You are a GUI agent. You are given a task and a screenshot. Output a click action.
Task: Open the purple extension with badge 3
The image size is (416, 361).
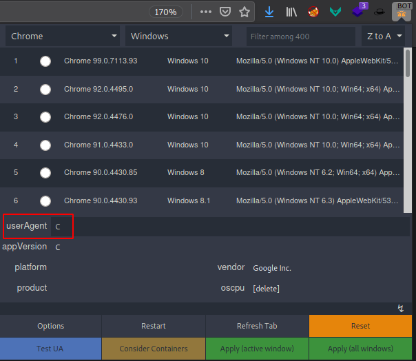360,10
